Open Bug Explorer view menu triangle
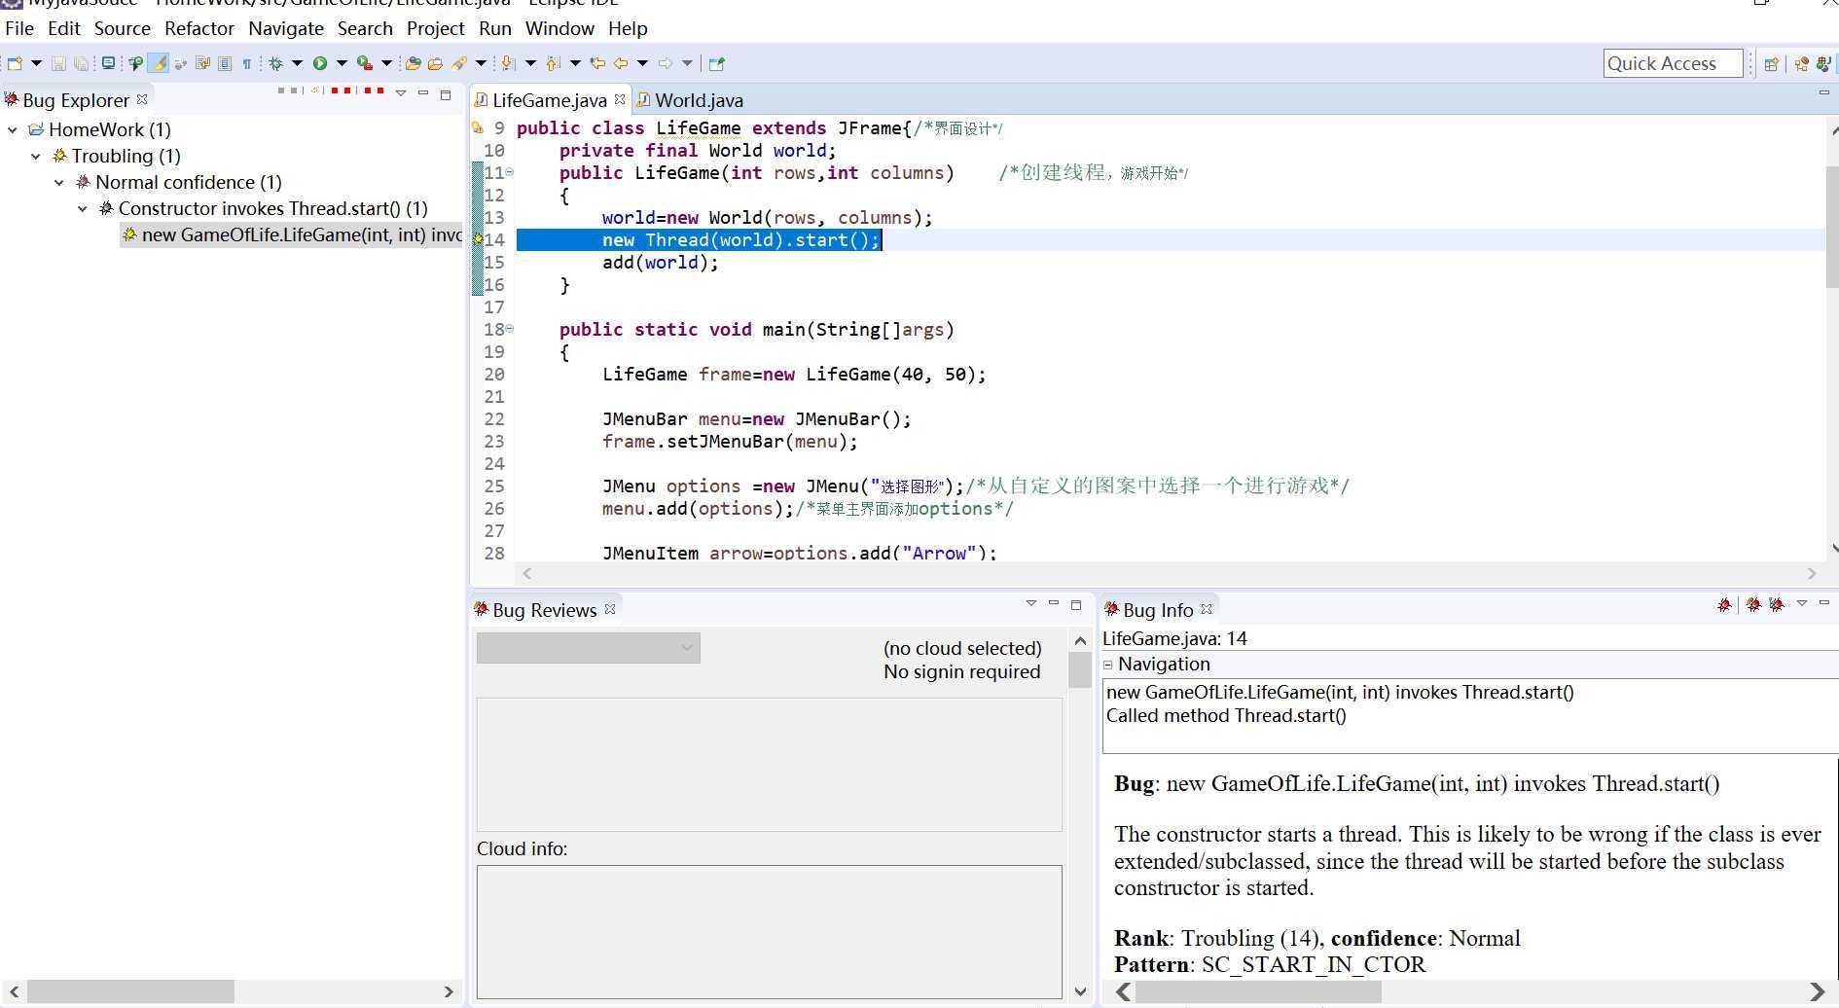The image size is (1839, 1008). pos(401,93)
